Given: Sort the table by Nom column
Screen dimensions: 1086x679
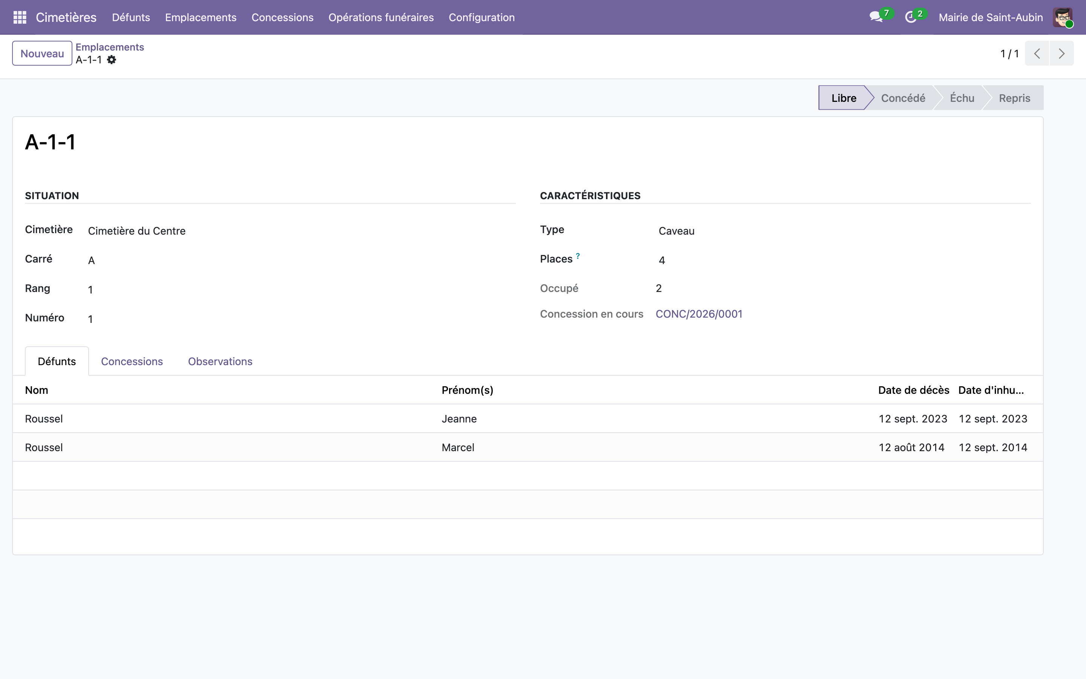Looking at the screenshot, I should pyautogui.click(x=36, y=390).
